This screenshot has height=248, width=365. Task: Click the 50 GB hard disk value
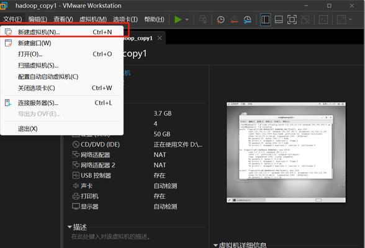162,134
